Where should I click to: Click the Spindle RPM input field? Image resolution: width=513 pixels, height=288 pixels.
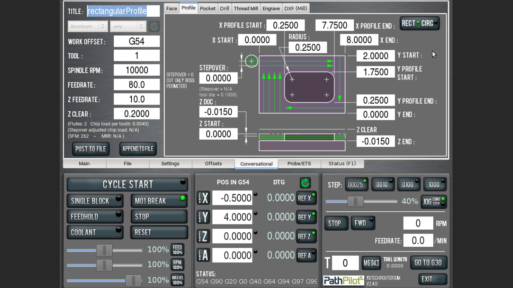[x=137, y=70]
